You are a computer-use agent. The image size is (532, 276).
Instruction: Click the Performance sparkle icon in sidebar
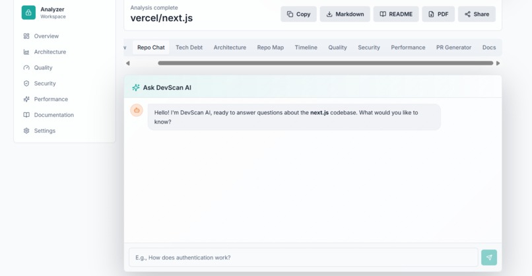click(x=26, y=99)
